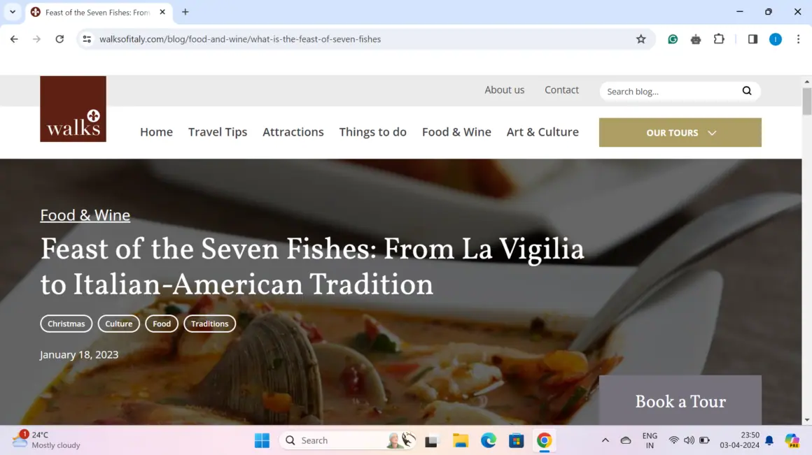Open Task View in the taskbar
The image size is (812, 455).
pos(431,440)
